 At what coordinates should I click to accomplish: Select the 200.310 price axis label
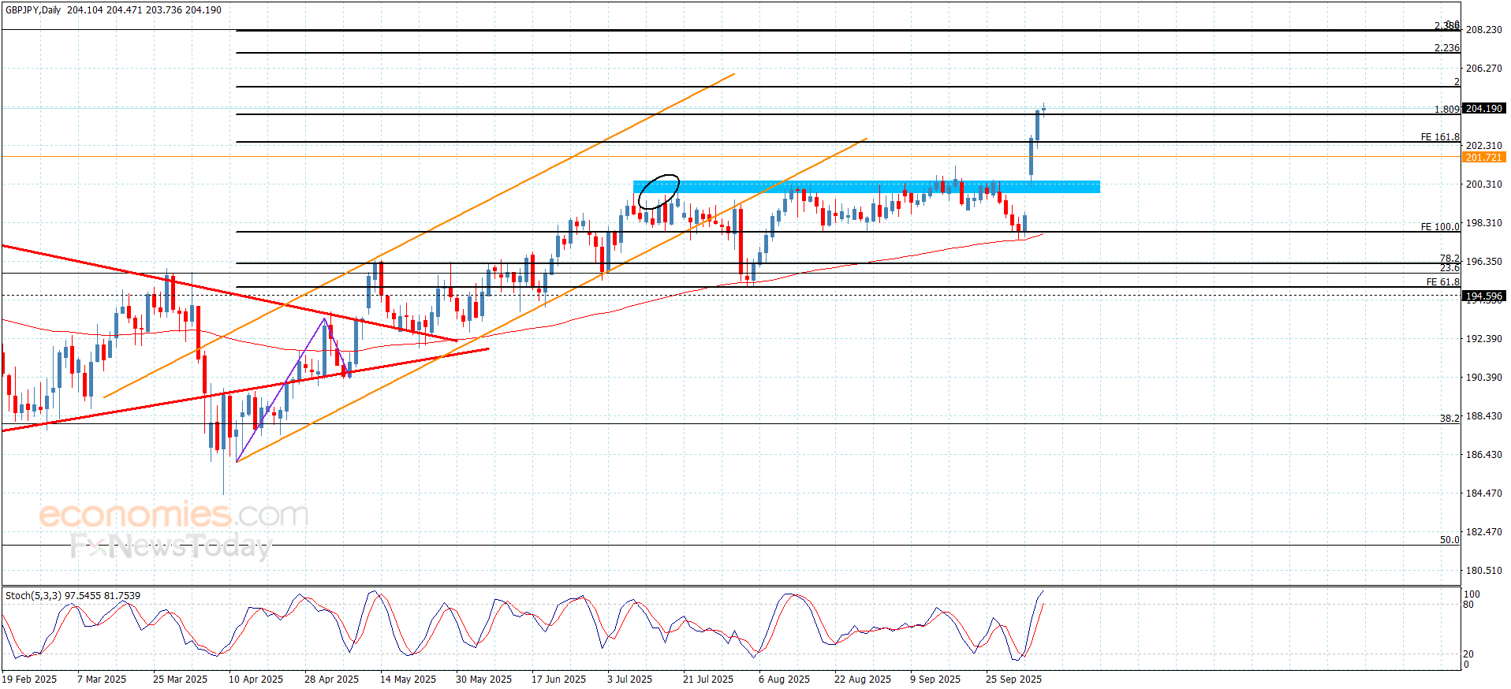(x=1483, y=184)
